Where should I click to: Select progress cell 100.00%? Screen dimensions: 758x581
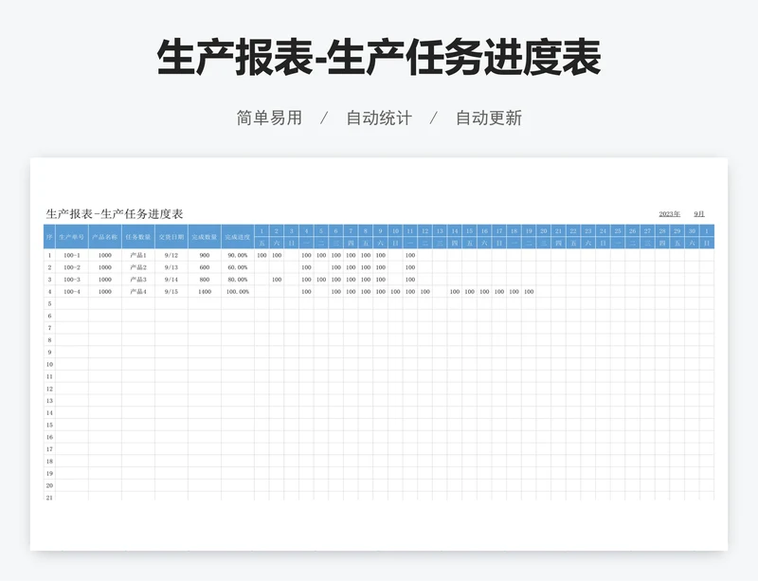(238, 291)
